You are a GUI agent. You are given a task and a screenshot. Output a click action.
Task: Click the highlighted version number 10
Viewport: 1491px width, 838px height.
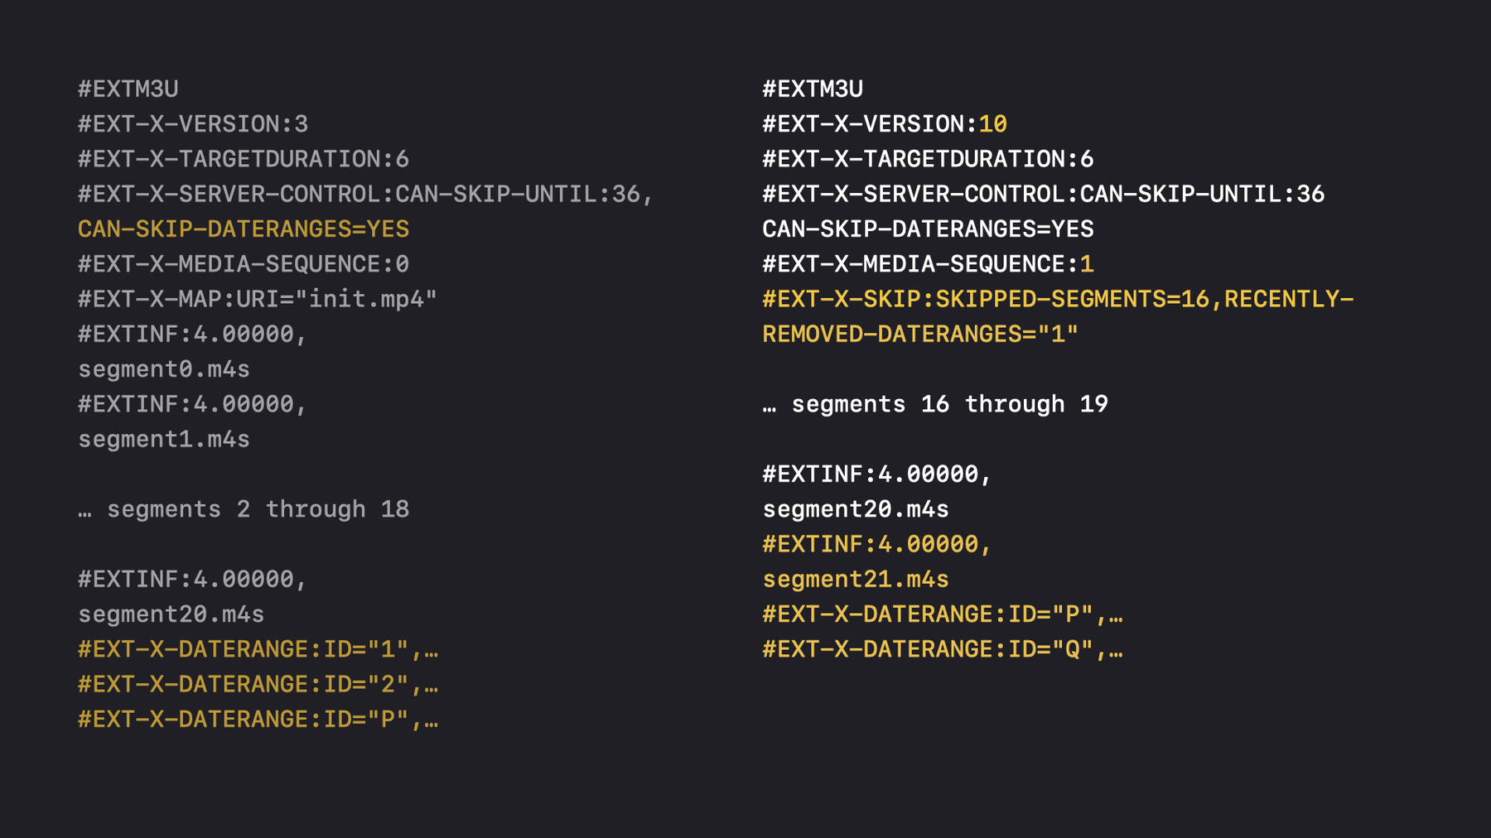point(992,124)
